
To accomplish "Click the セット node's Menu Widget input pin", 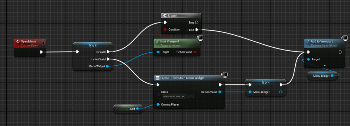I will [x=250, y=92].
